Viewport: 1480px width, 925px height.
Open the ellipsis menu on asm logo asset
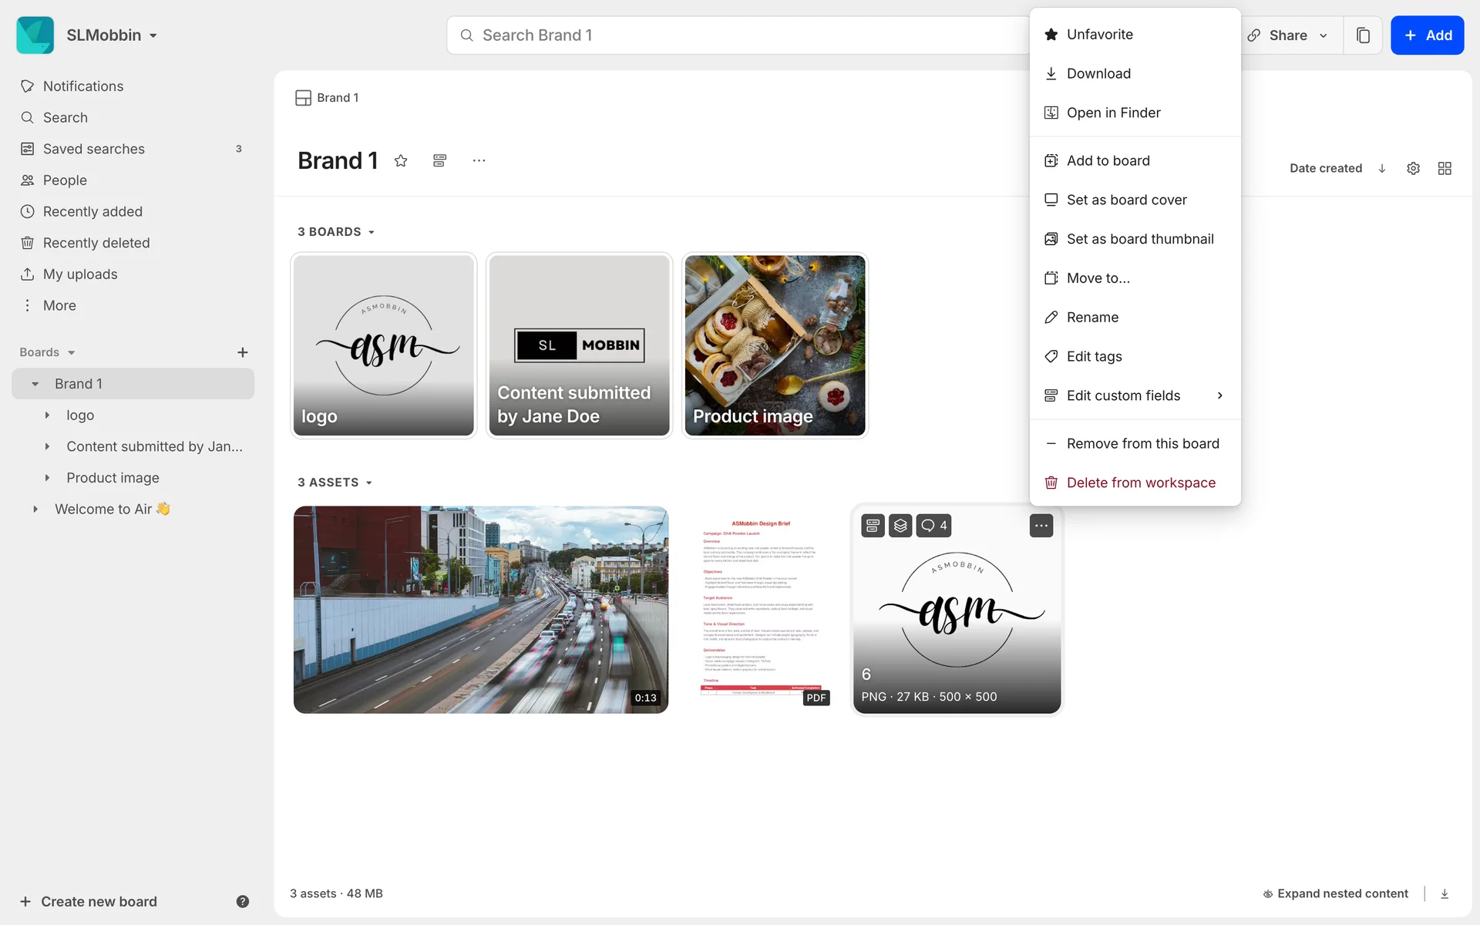click(1041, 526)
